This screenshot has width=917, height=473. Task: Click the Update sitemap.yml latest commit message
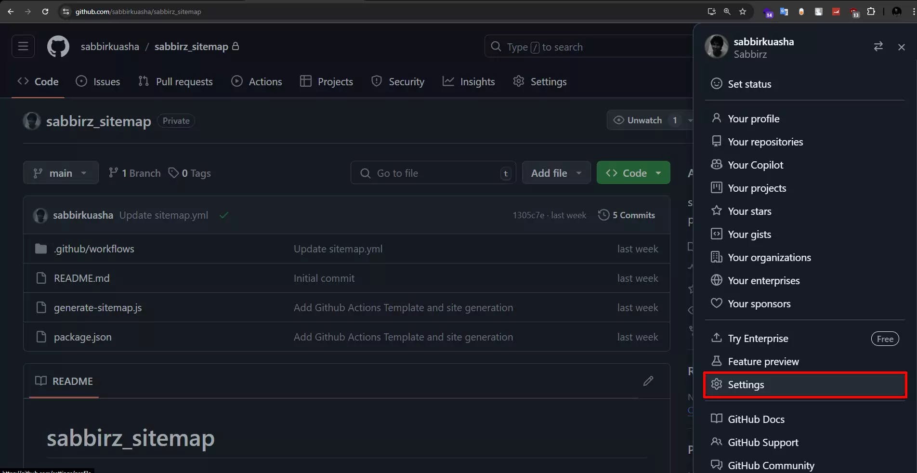pyautogui.click(x=164, y=215)
